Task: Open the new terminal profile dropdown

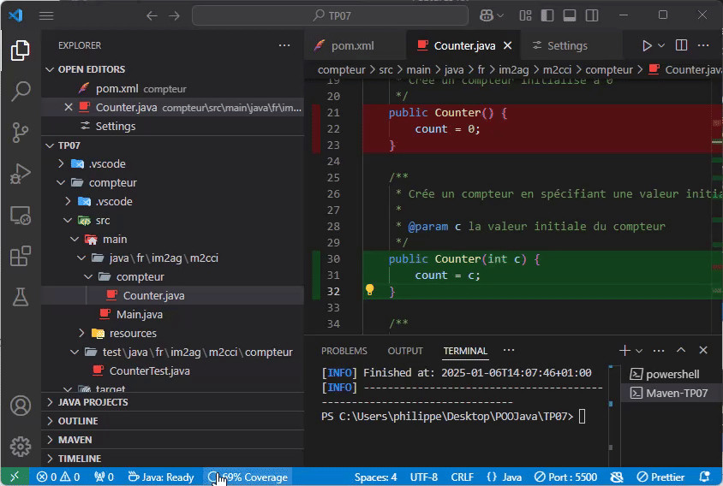Action: point(639,351)
